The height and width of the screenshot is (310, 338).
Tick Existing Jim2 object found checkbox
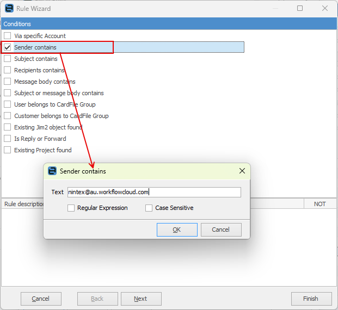pyautogui.click(x=7, y=127)
